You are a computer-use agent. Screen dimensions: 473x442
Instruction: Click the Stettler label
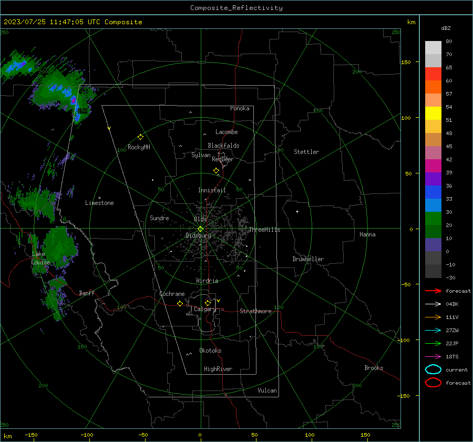click(306, 152)
